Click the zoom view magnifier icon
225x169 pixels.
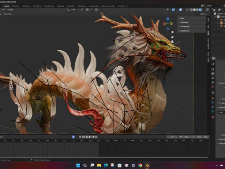(x=172, y=32)
